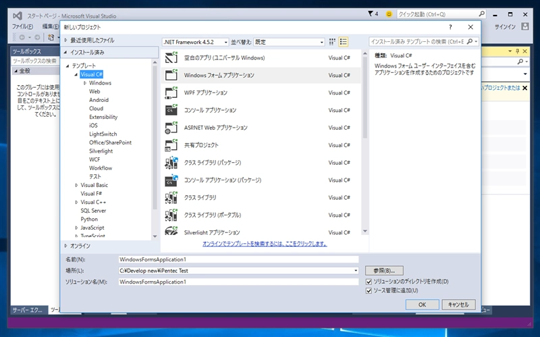540x337 pixels.
Task: Select the Web category under Visual C#
Action: pyautogui.click(x=94, y=92)
